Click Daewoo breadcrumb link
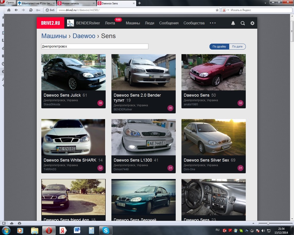This screenshot has width=294, height=235. click(x=84, y=36)
